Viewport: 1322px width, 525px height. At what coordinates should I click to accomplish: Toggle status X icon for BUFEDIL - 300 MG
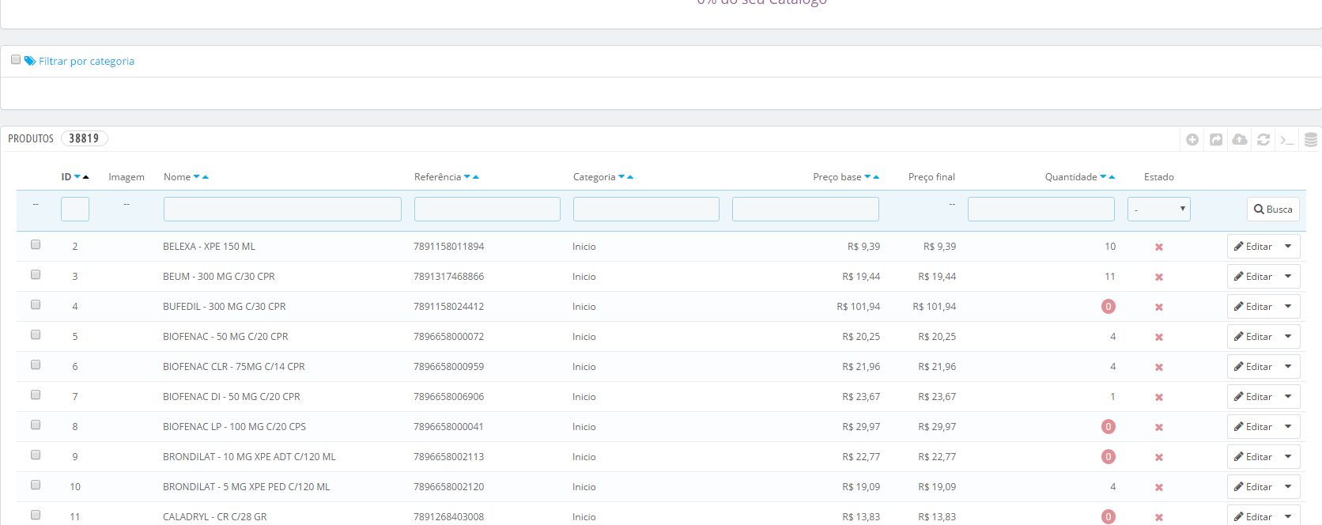pyautogui.click(x=1159, y=308)
